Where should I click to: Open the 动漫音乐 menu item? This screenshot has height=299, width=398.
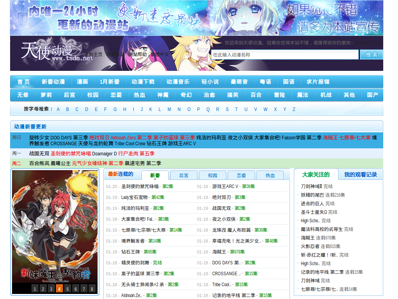(x=178, y=82)
